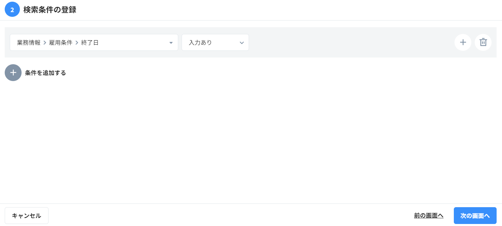The width and height of the screenshot is (502, 226).
Task: Click the first breadcrumb arrow after 業務情報
Action: pyautogui.click(x=45, y=43)
